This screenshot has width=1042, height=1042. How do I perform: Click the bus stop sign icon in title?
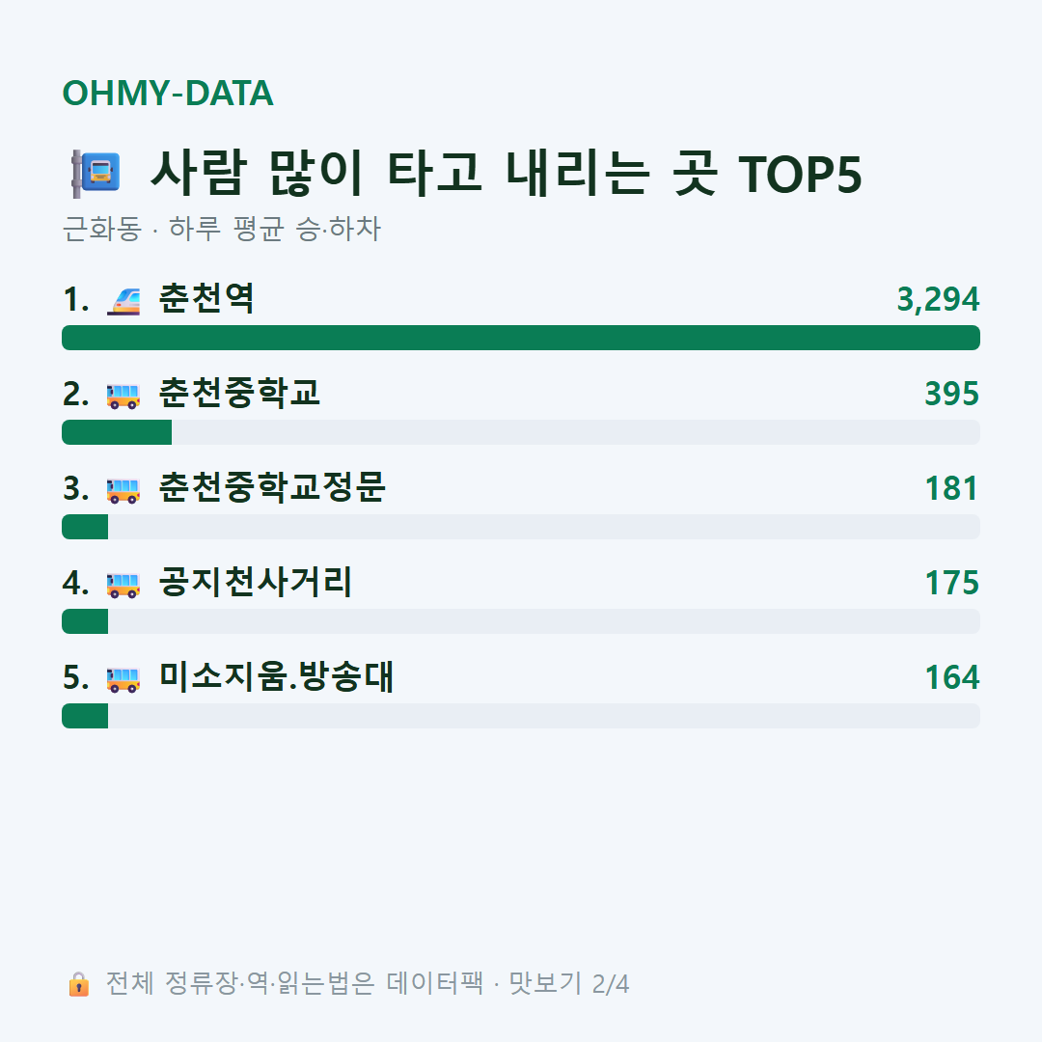tap(96, 174)
